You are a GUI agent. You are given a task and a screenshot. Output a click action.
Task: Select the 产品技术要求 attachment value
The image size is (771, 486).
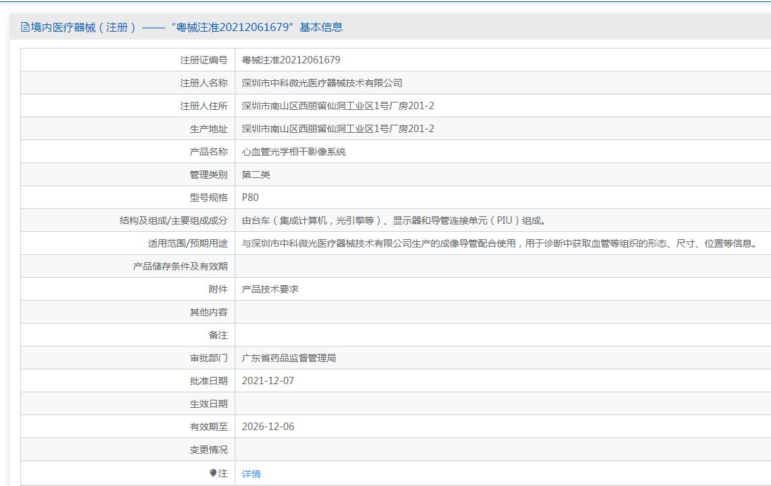coord(270,289)
